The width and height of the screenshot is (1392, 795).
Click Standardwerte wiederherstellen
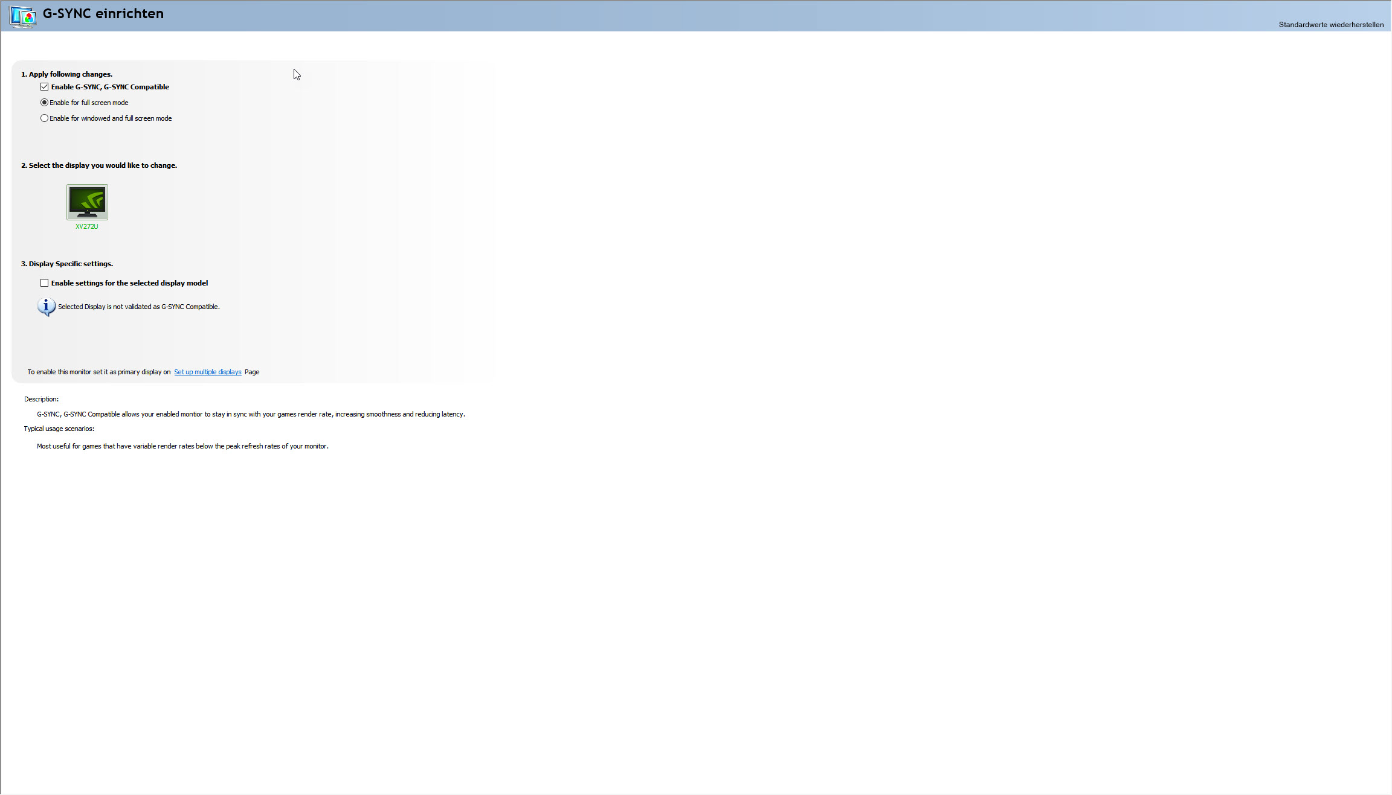(1331, 25)
